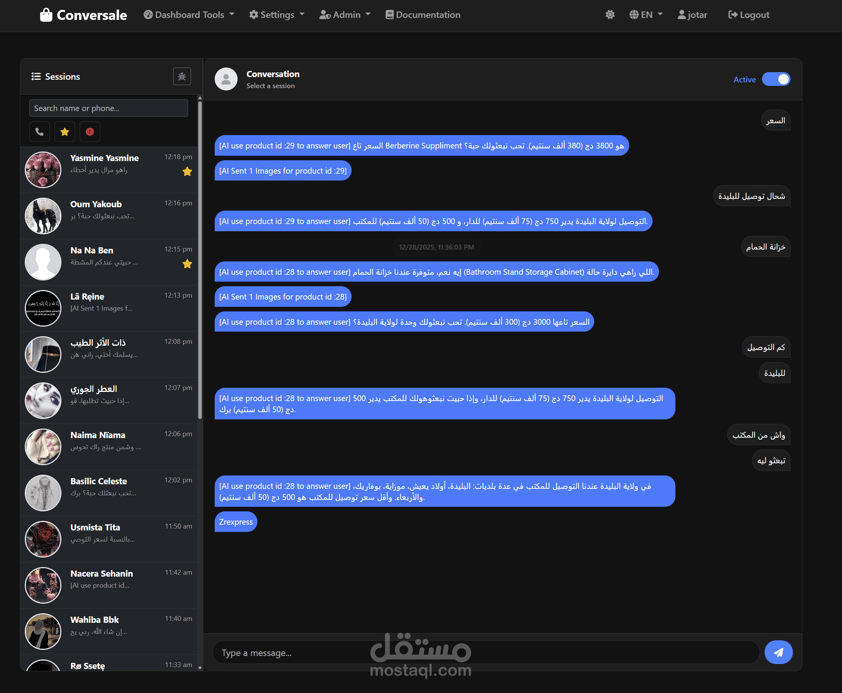Click the sessions list scrollbar
Screen dimensions: 842x693
(200, 259)
